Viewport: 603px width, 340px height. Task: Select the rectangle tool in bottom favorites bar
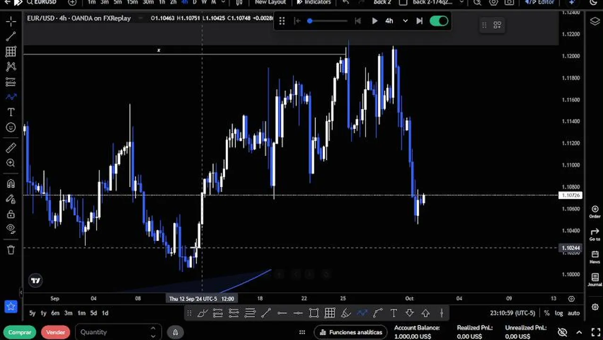(x=314, y=313)
